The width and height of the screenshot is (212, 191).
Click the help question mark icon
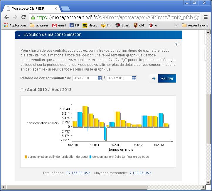point(176,44)
